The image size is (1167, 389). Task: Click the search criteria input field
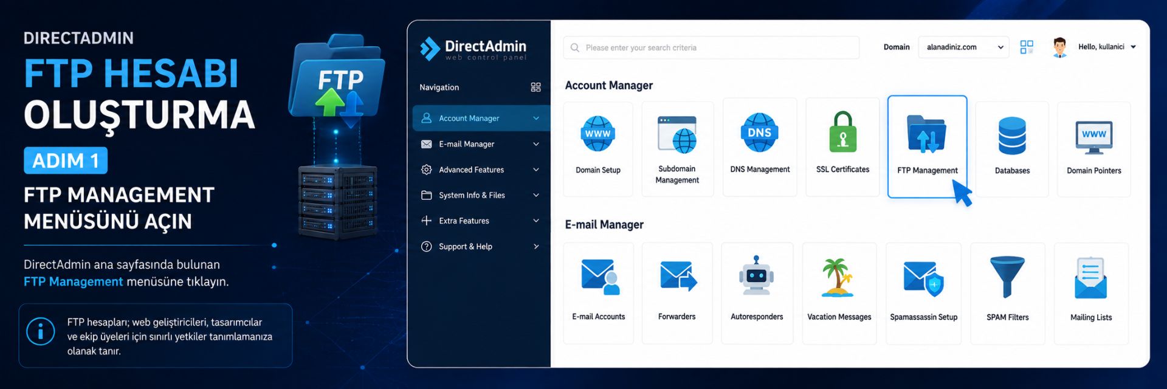711,47
